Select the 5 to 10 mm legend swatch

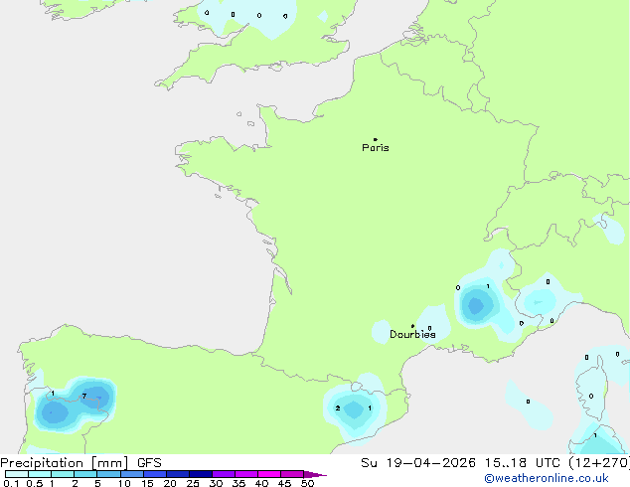108,474
